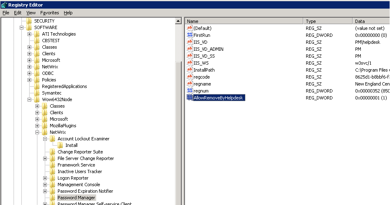Select the AllowRemoveByHelpdesk value
The image size is (390, 205).
pos(219,98)
